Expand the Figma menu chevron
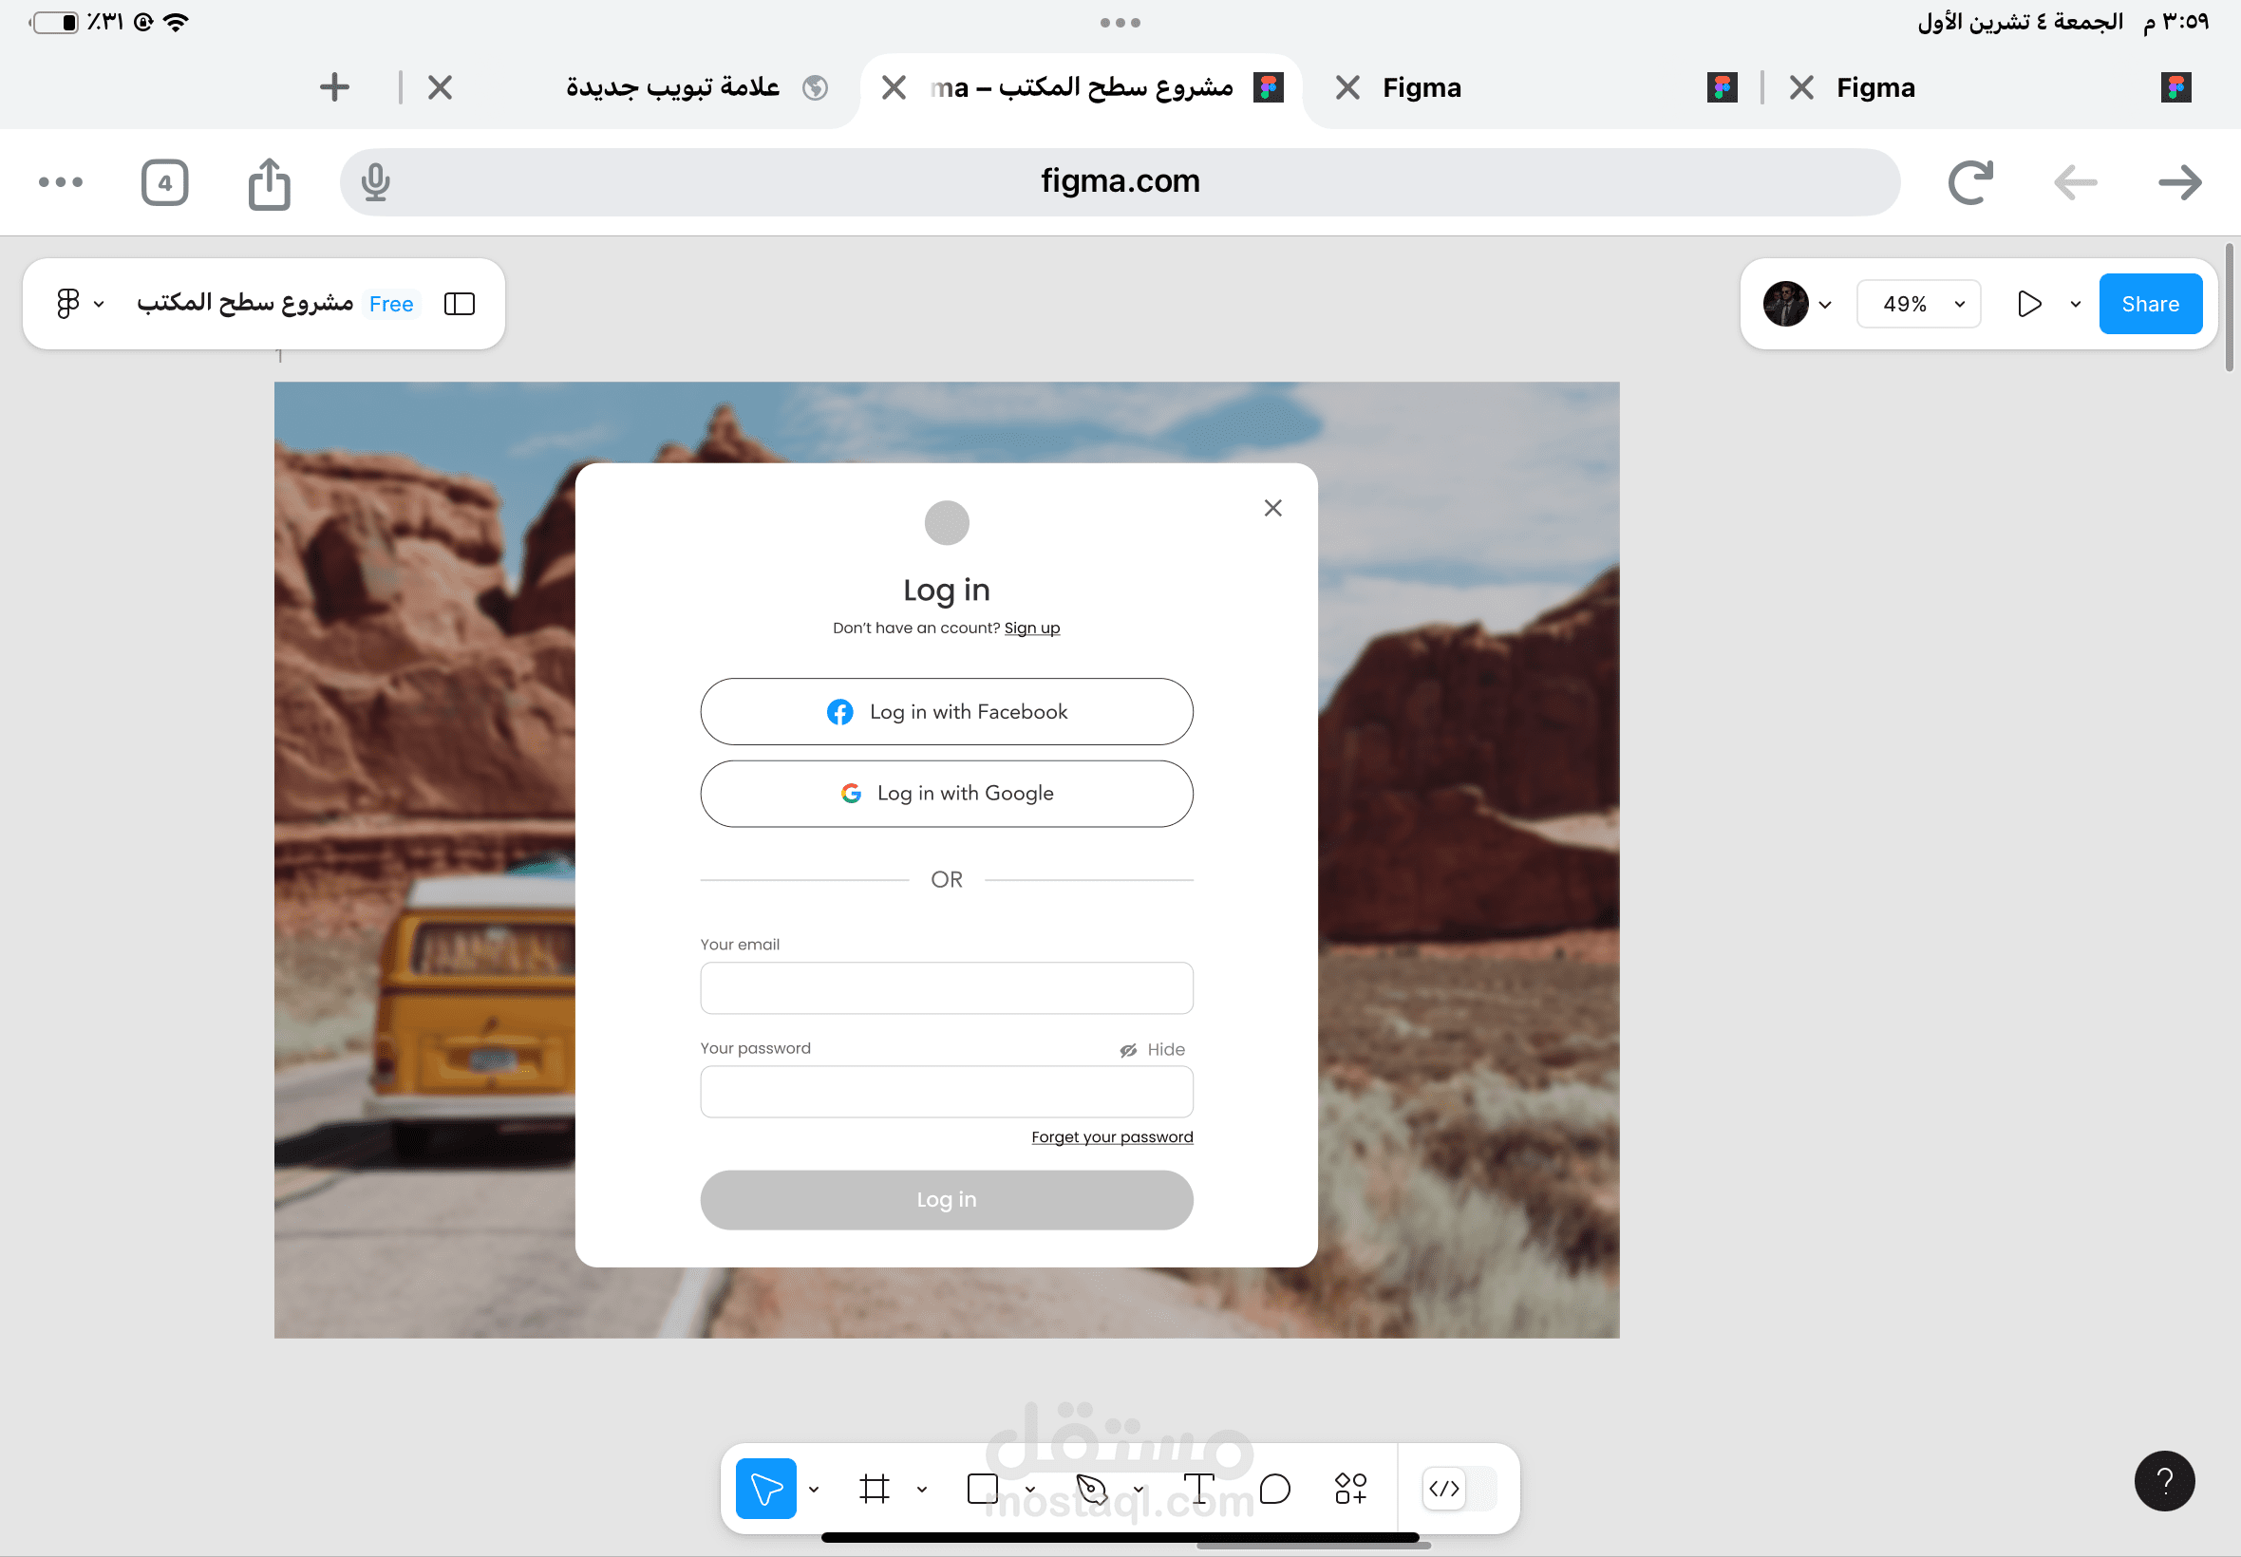Screen dimensions: 2241x1557 pos(99,305)
